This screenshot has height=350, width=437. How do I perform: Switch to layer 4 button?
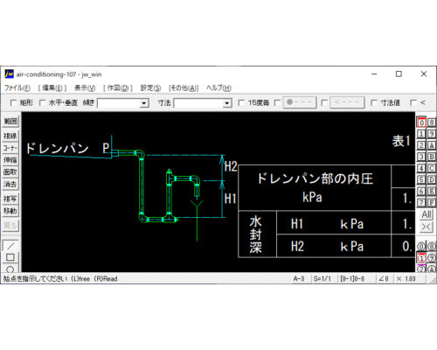(x=421, y=168)
